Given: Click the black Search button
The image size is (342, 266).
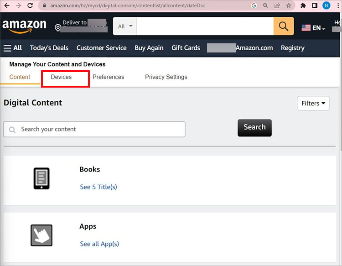Looking at the screenshot, I should (255, 128).
